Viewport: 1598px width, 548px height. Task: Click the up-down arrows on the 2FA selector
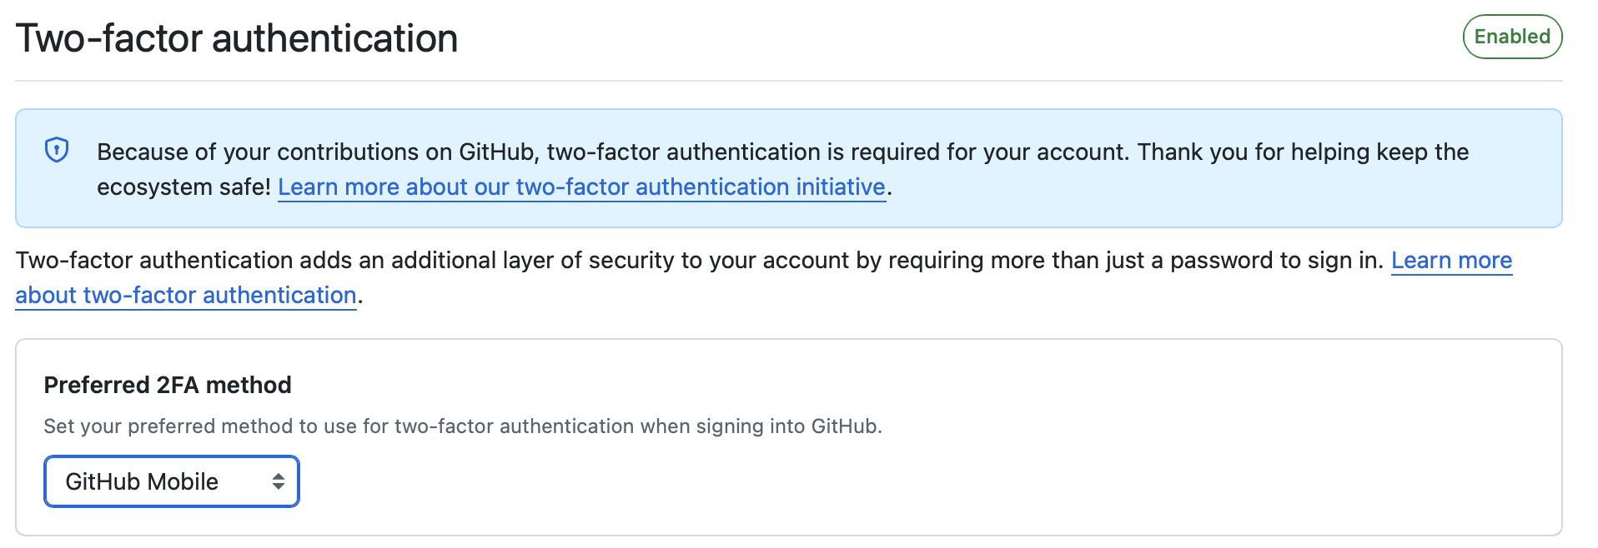click(x=278, y=481)
